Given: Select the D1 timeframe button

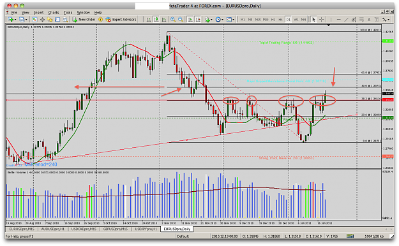Looking at the screenshot, I should click(289, 20).
